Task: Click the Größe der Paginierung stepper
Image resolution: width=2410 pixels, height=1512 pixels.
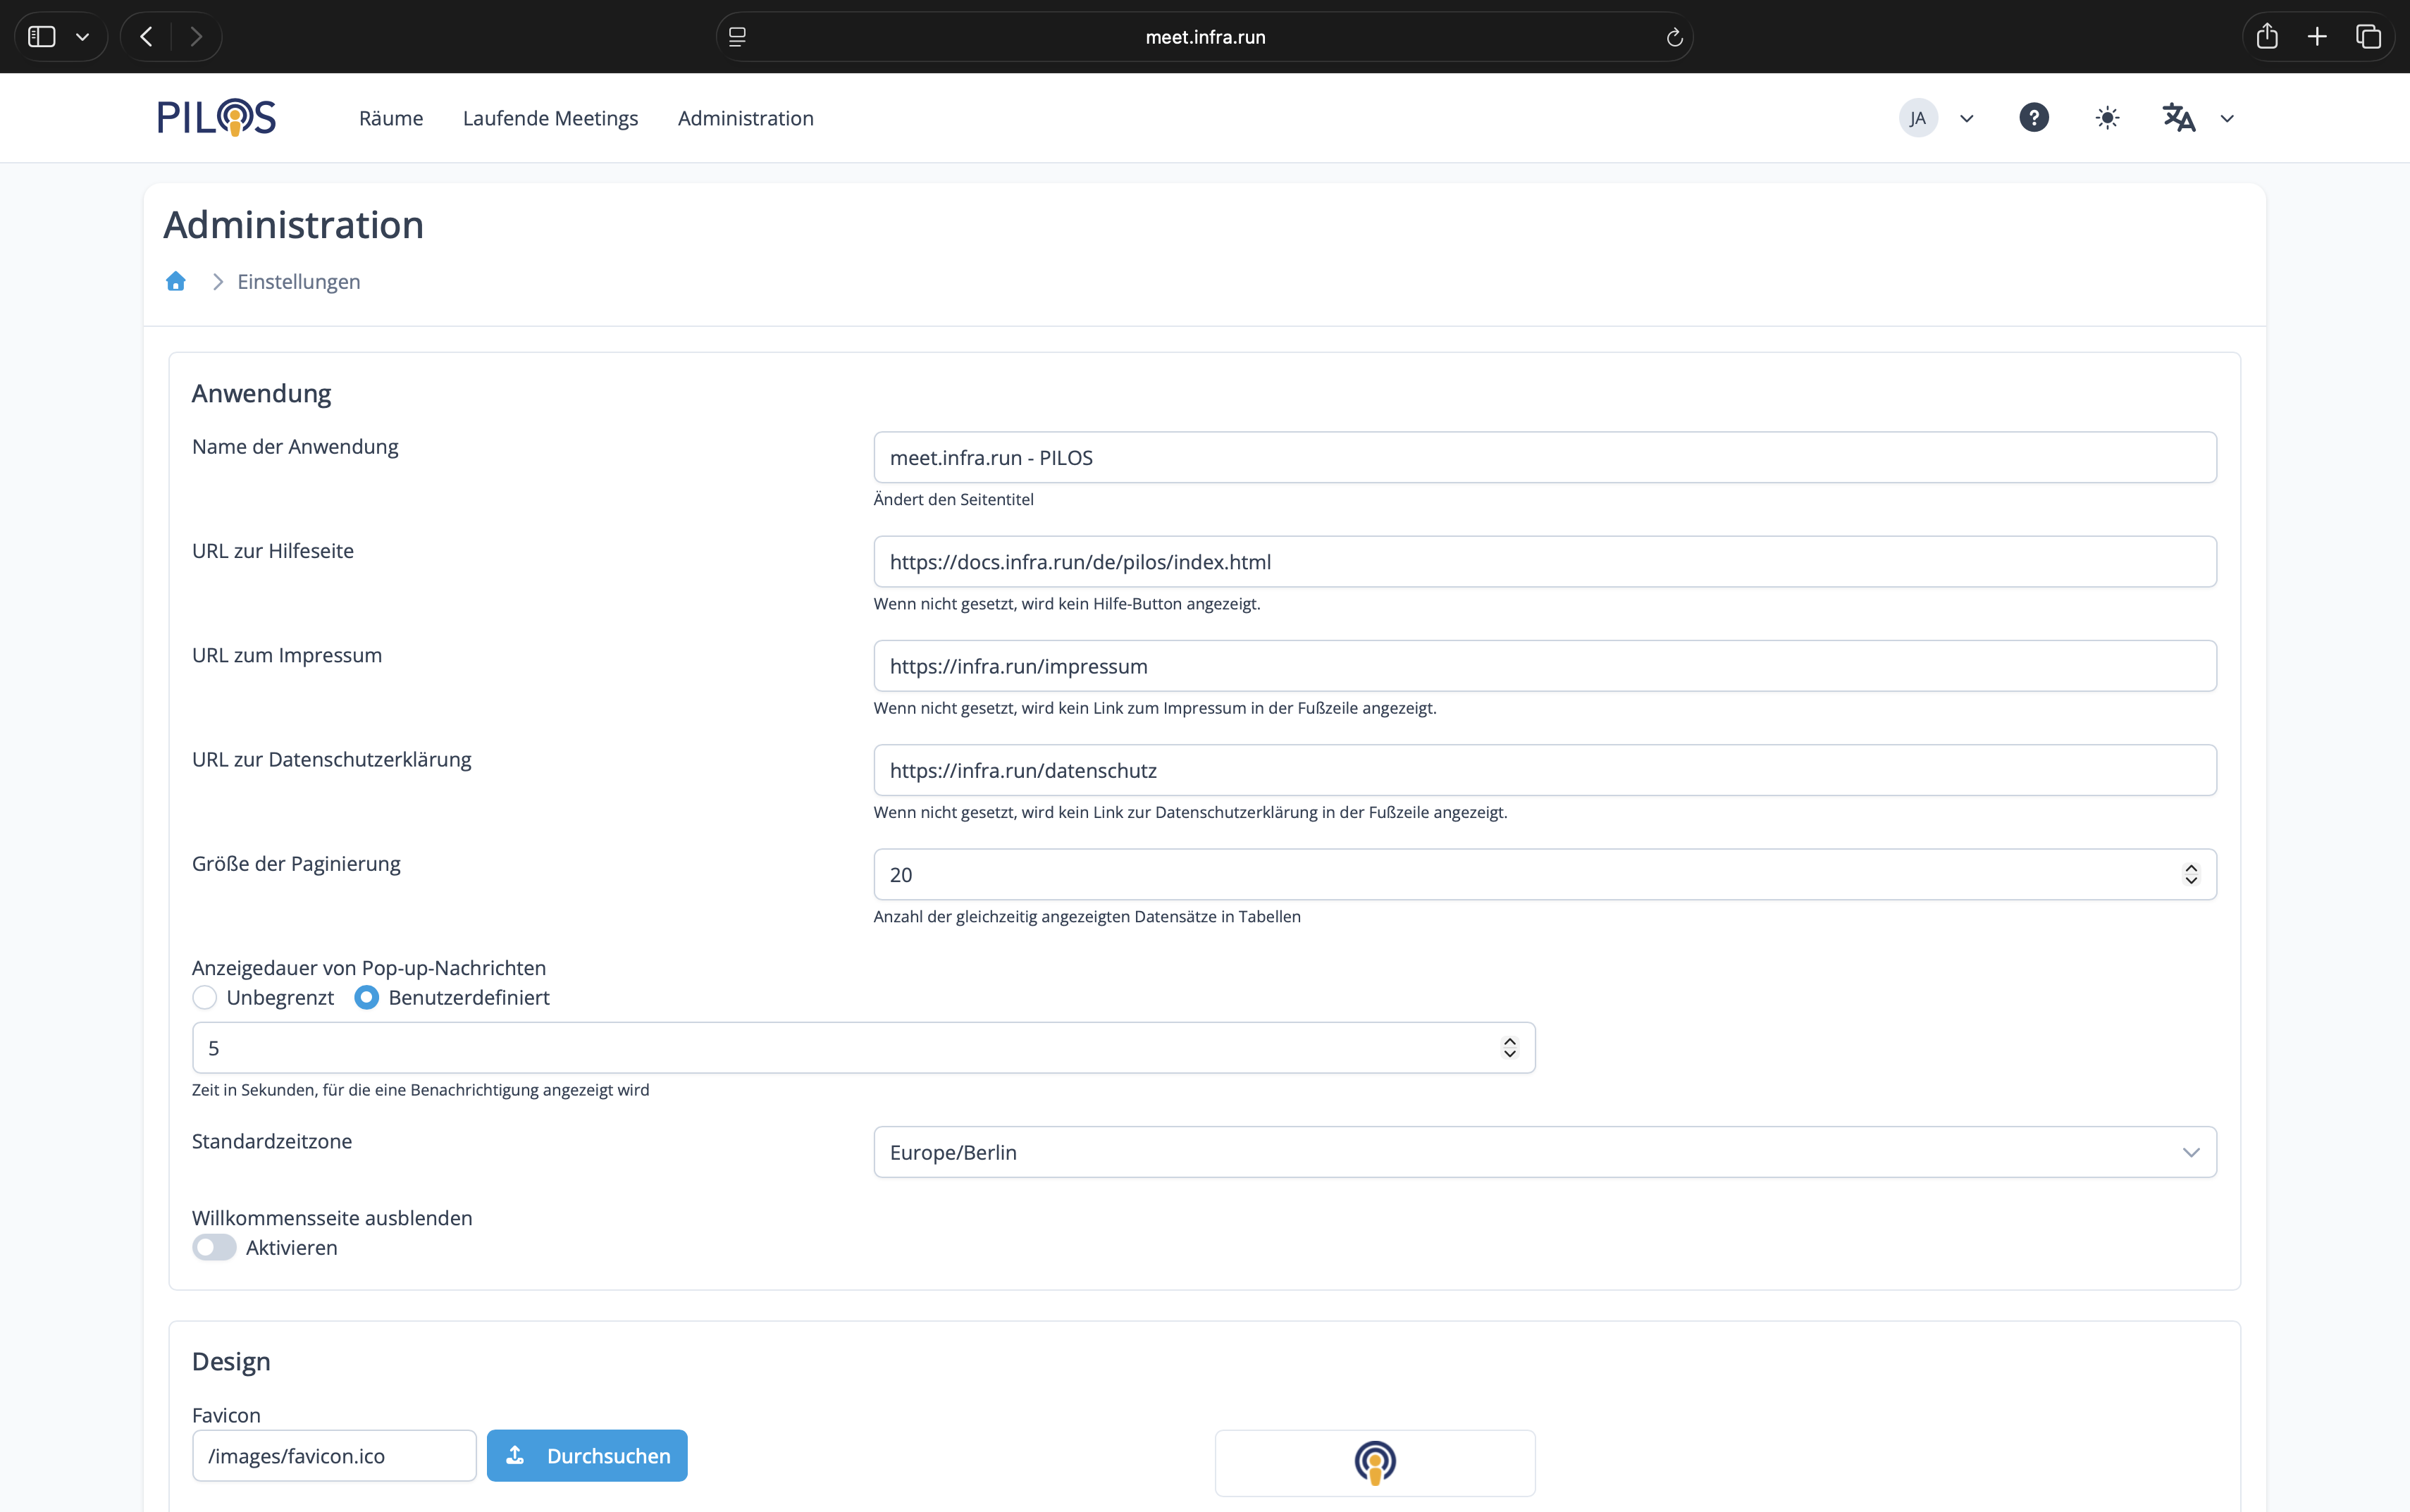Action: (2191, 874)
